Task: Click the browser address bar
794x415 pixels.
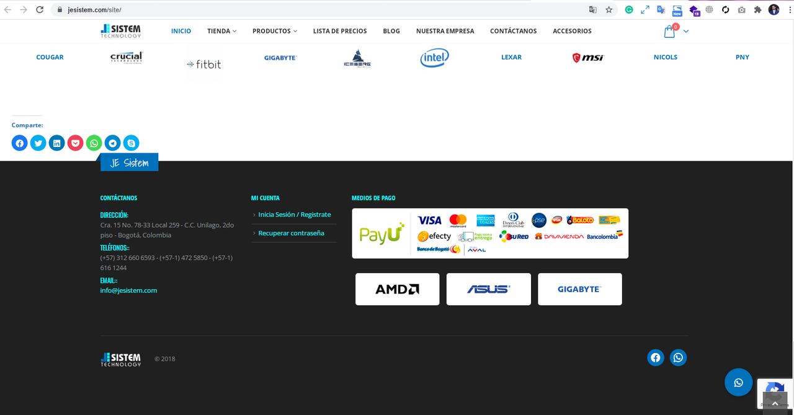Action: [x=319, y=10]
